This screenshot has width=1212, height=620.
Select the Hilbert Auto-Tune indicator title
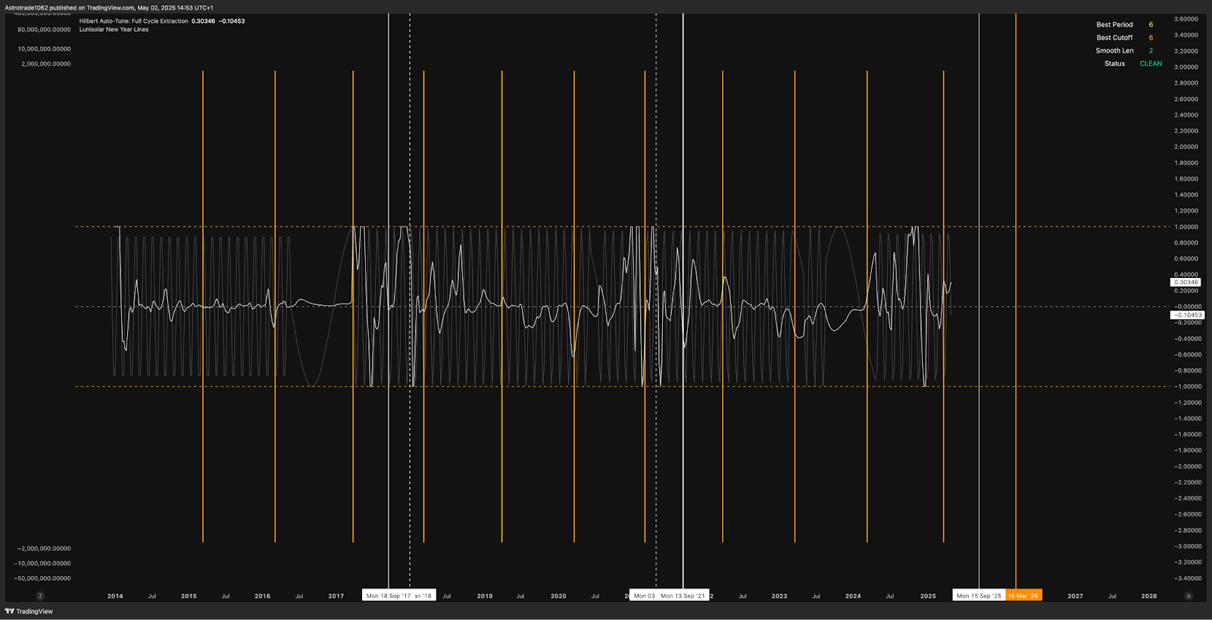click(134, 21)
